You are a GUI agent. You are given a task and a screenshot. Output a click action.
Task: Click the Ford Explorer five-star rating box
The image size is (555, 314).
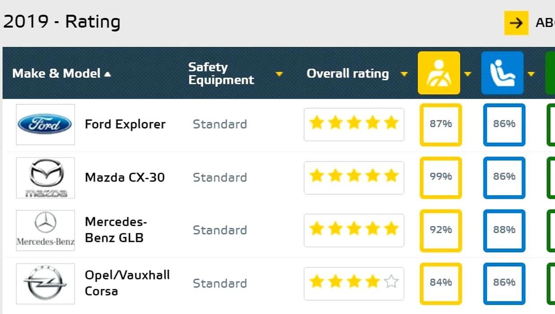354,124
